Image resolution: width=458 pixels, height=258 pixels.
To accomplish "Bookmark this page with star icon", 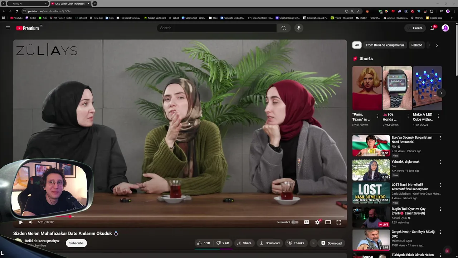I will (x=358, y=11).
